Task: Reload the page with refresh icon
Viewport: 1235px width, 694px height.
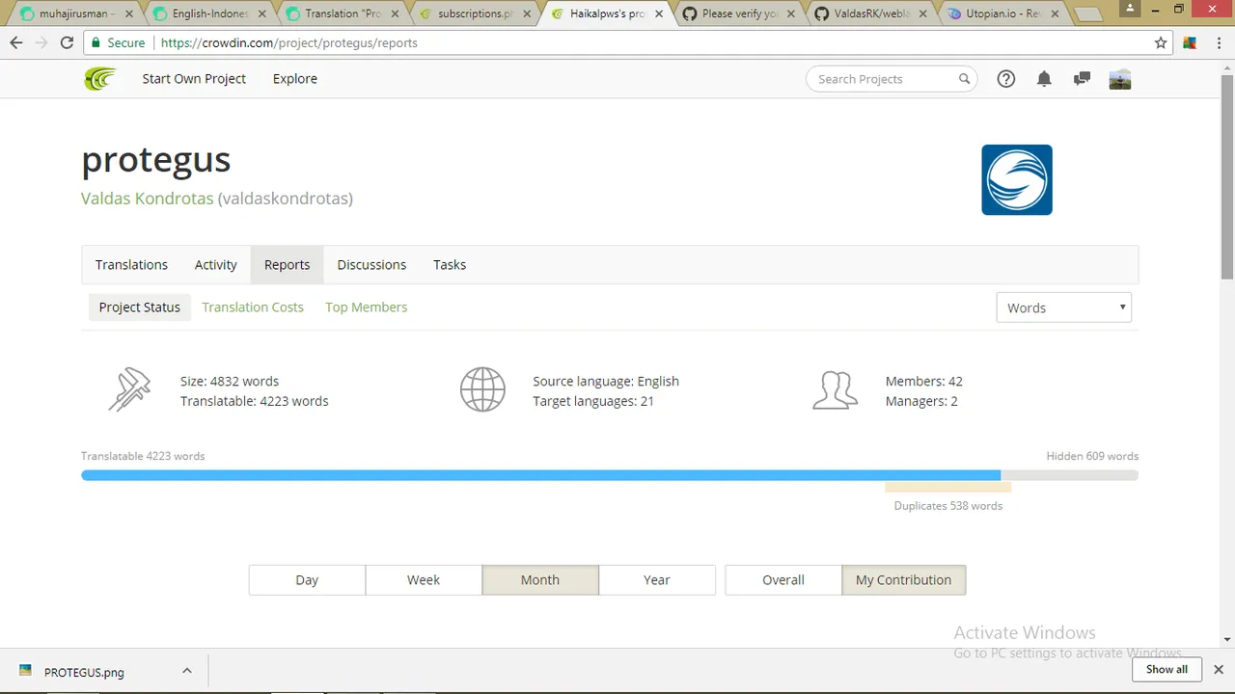Action: [67, 42]
